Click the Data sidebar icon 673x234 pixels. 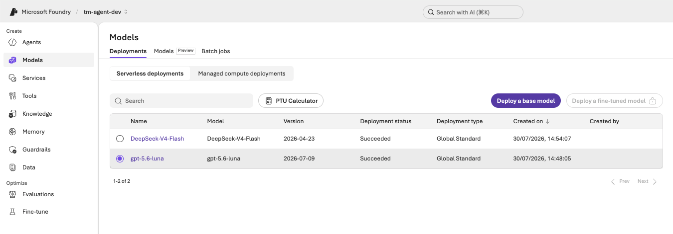pyautogui.click(x=13, y=167)
